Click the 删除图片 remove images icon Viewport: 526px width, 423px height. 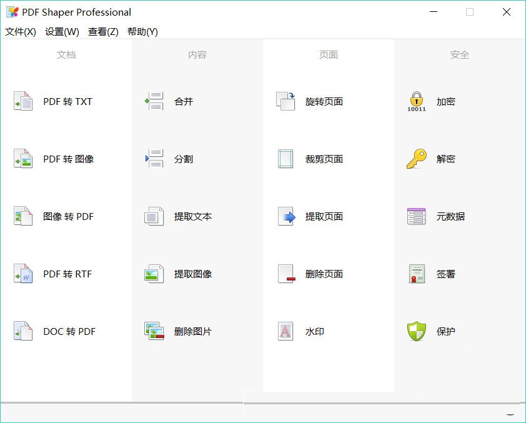click(x=154, y=331)
